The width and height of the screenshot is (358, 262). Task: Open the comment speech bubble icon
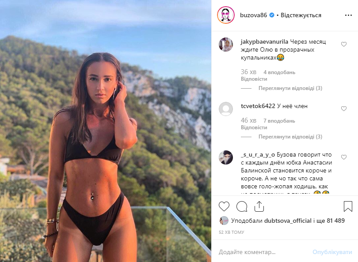point(242,206)
